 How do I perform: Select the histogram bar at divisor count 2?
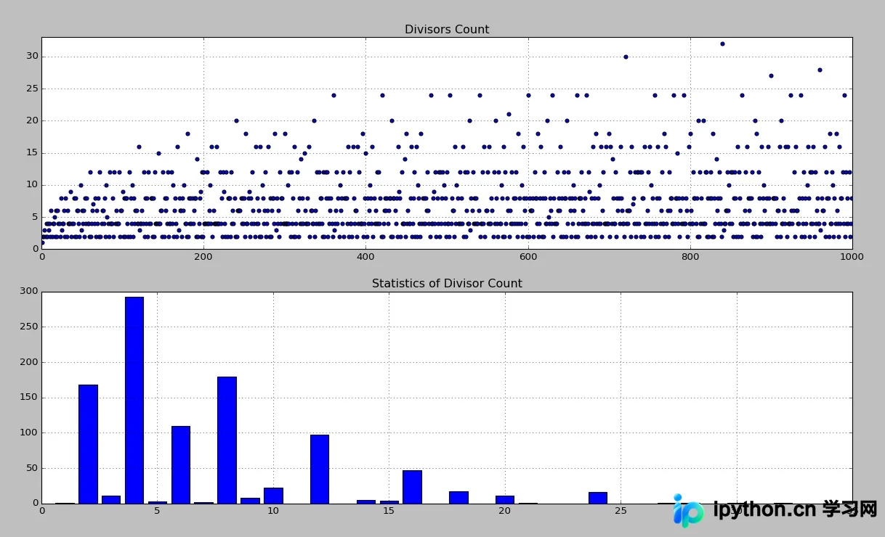click(88, 444)
